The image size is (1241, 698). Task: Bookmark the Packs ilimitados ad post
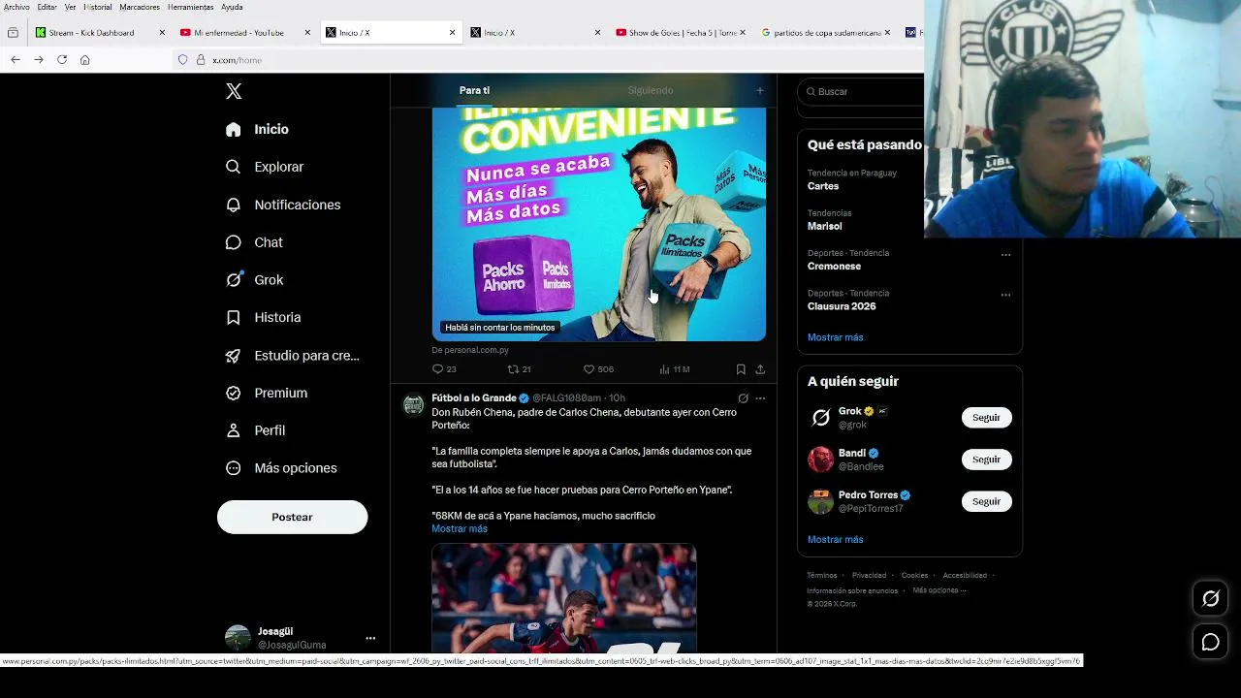pyautogui.click(x=741, y=369)
